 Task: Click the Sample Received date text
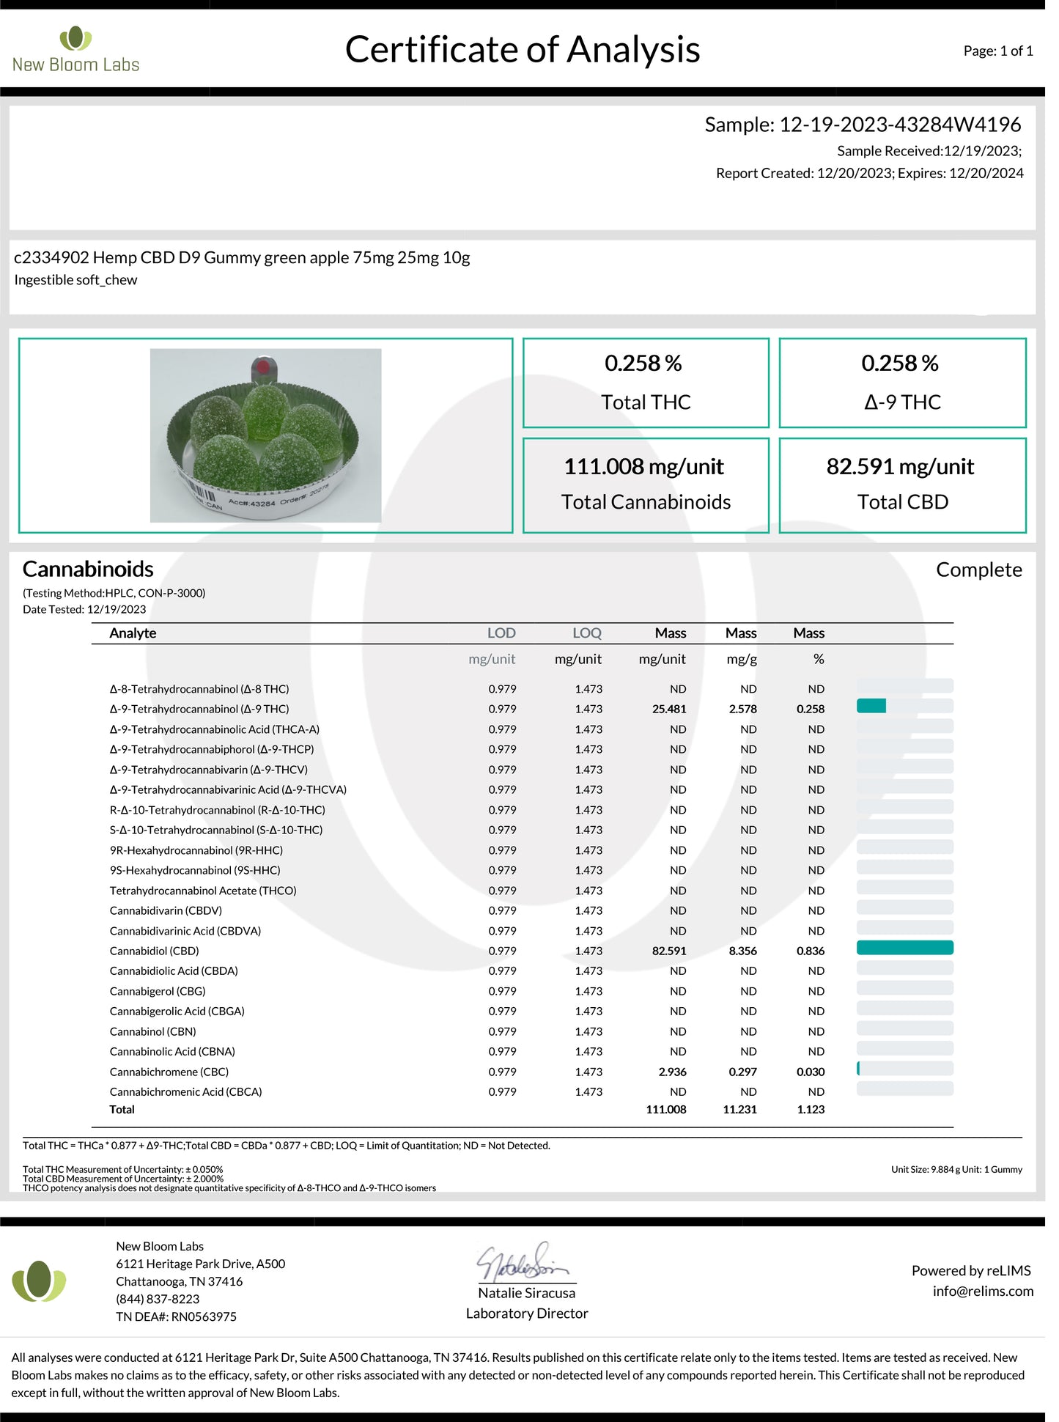click(x=929, y=151)
